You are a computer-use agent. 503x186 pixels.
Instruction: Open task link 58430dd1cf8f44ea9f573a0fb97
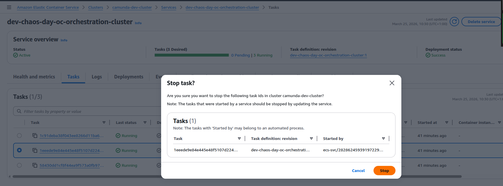click(x=72, y=165)
